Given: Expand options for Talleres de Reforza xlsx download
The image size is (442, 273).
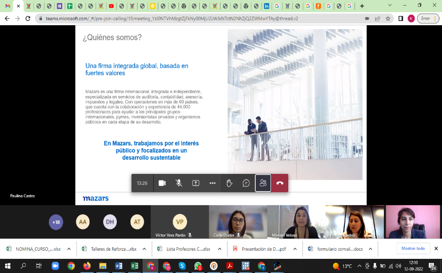Looking at the screenshot, I should click(x=144, y=249).
